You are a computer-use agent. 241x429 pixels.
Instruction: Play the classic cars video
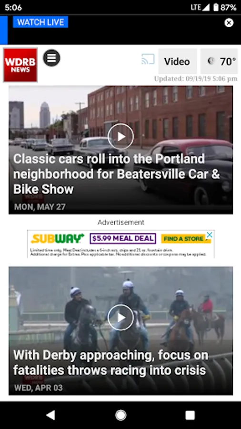pos(121,136)
